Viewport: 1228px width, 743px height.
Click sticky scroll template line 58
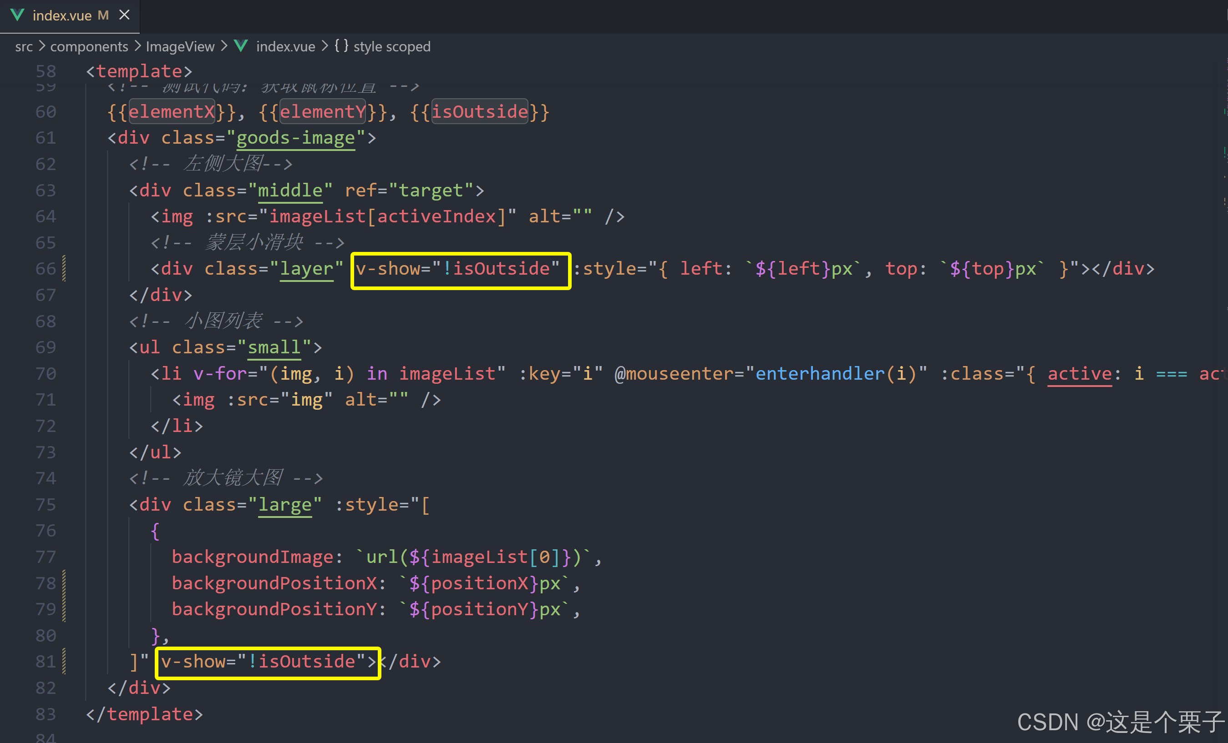[x=140, y=71]
